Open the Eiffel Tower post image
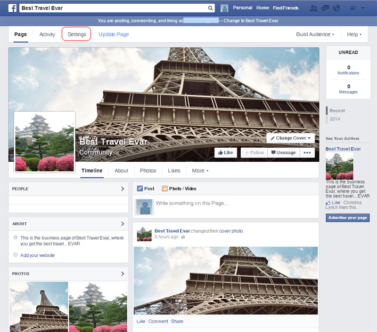Image resolution: width=377 pixels, height=332 pixels. (226, 281)
